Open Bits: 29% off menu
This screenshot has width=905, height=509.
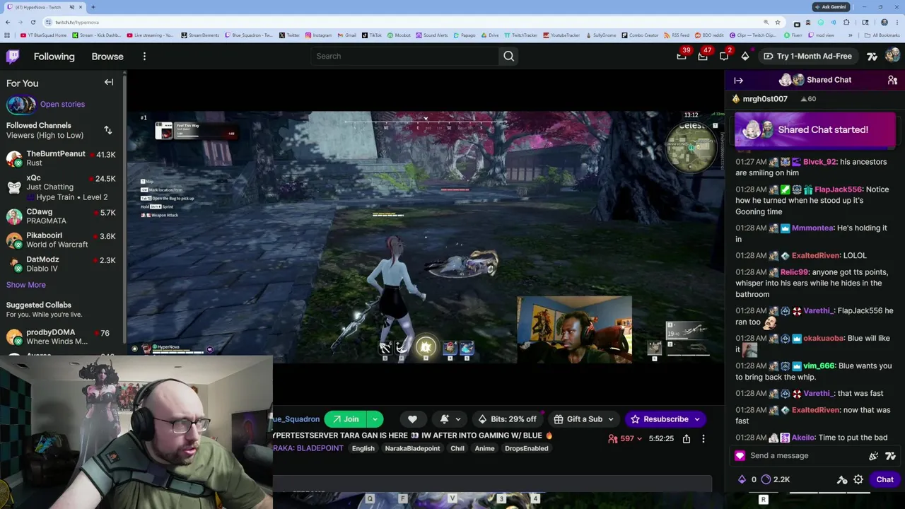click(x=508, y=419)
